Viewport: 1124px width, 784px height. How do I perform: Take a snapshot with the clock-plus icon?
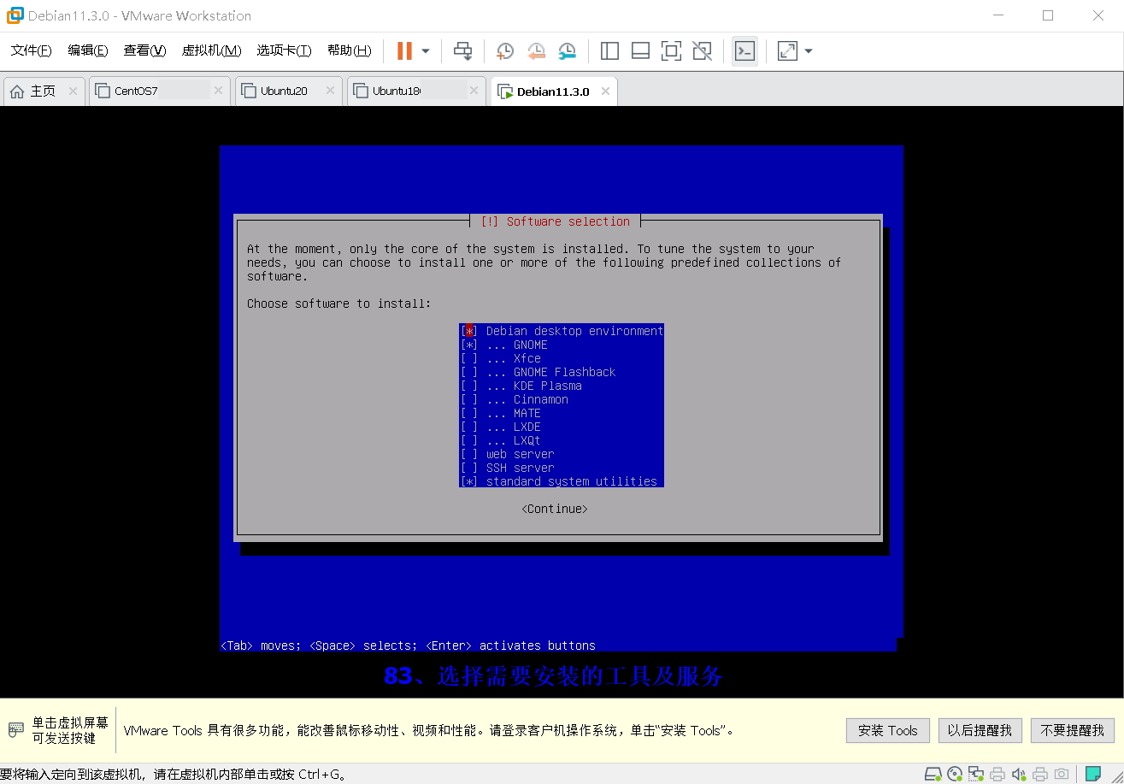505,51
